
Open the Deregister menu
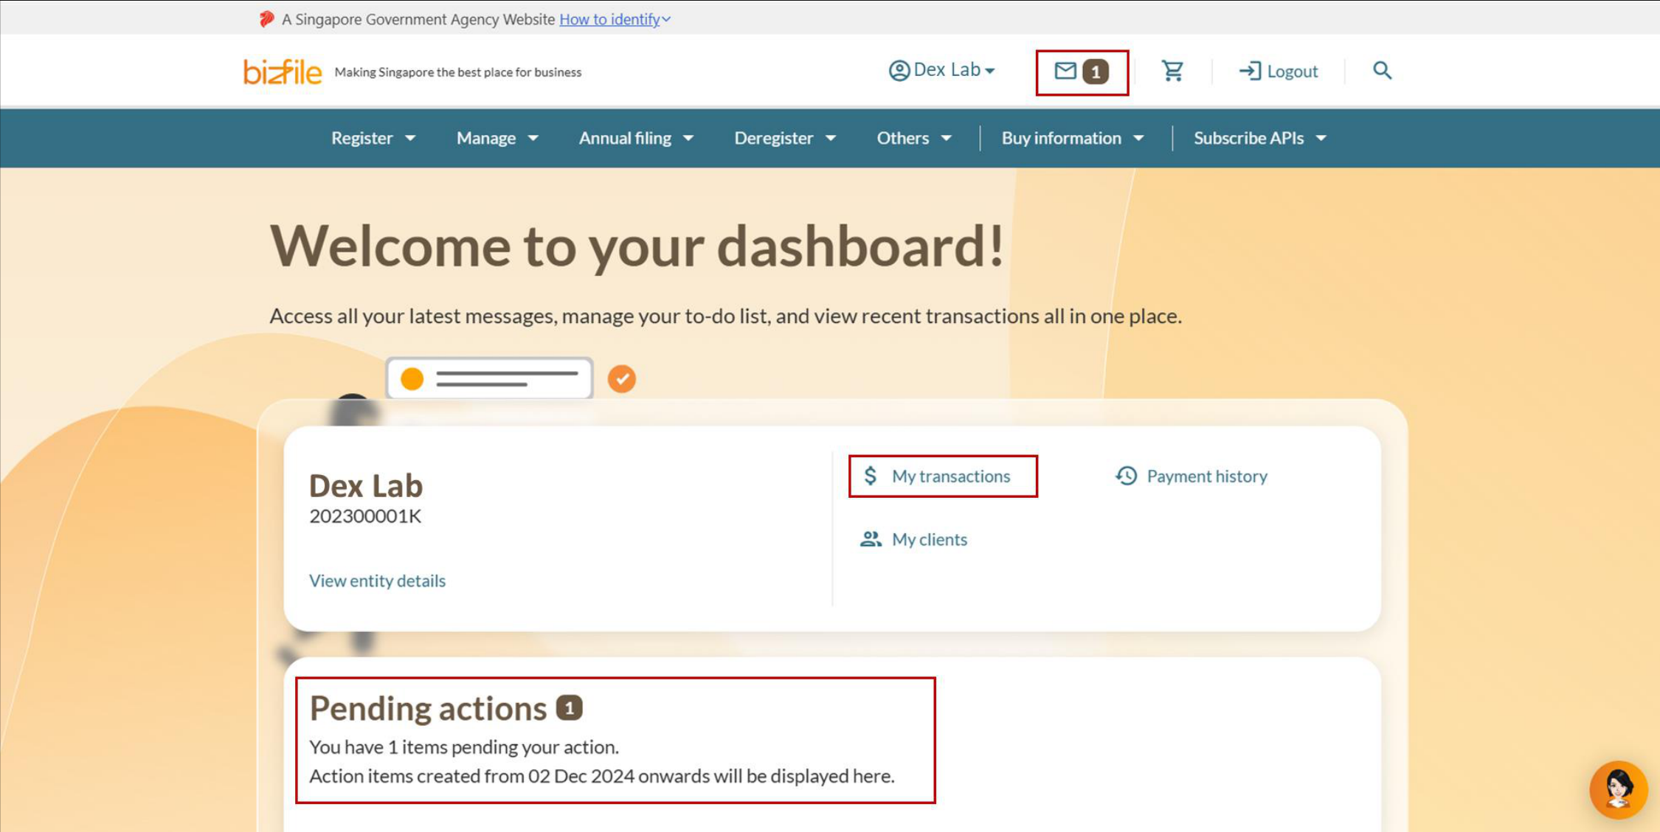tap(785, 138)
